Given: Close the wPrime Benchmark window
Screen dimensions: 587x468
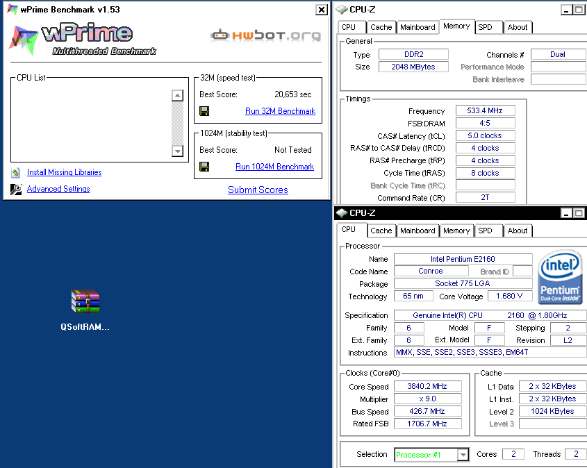Looking at the screenshot, I should [321, 10].
